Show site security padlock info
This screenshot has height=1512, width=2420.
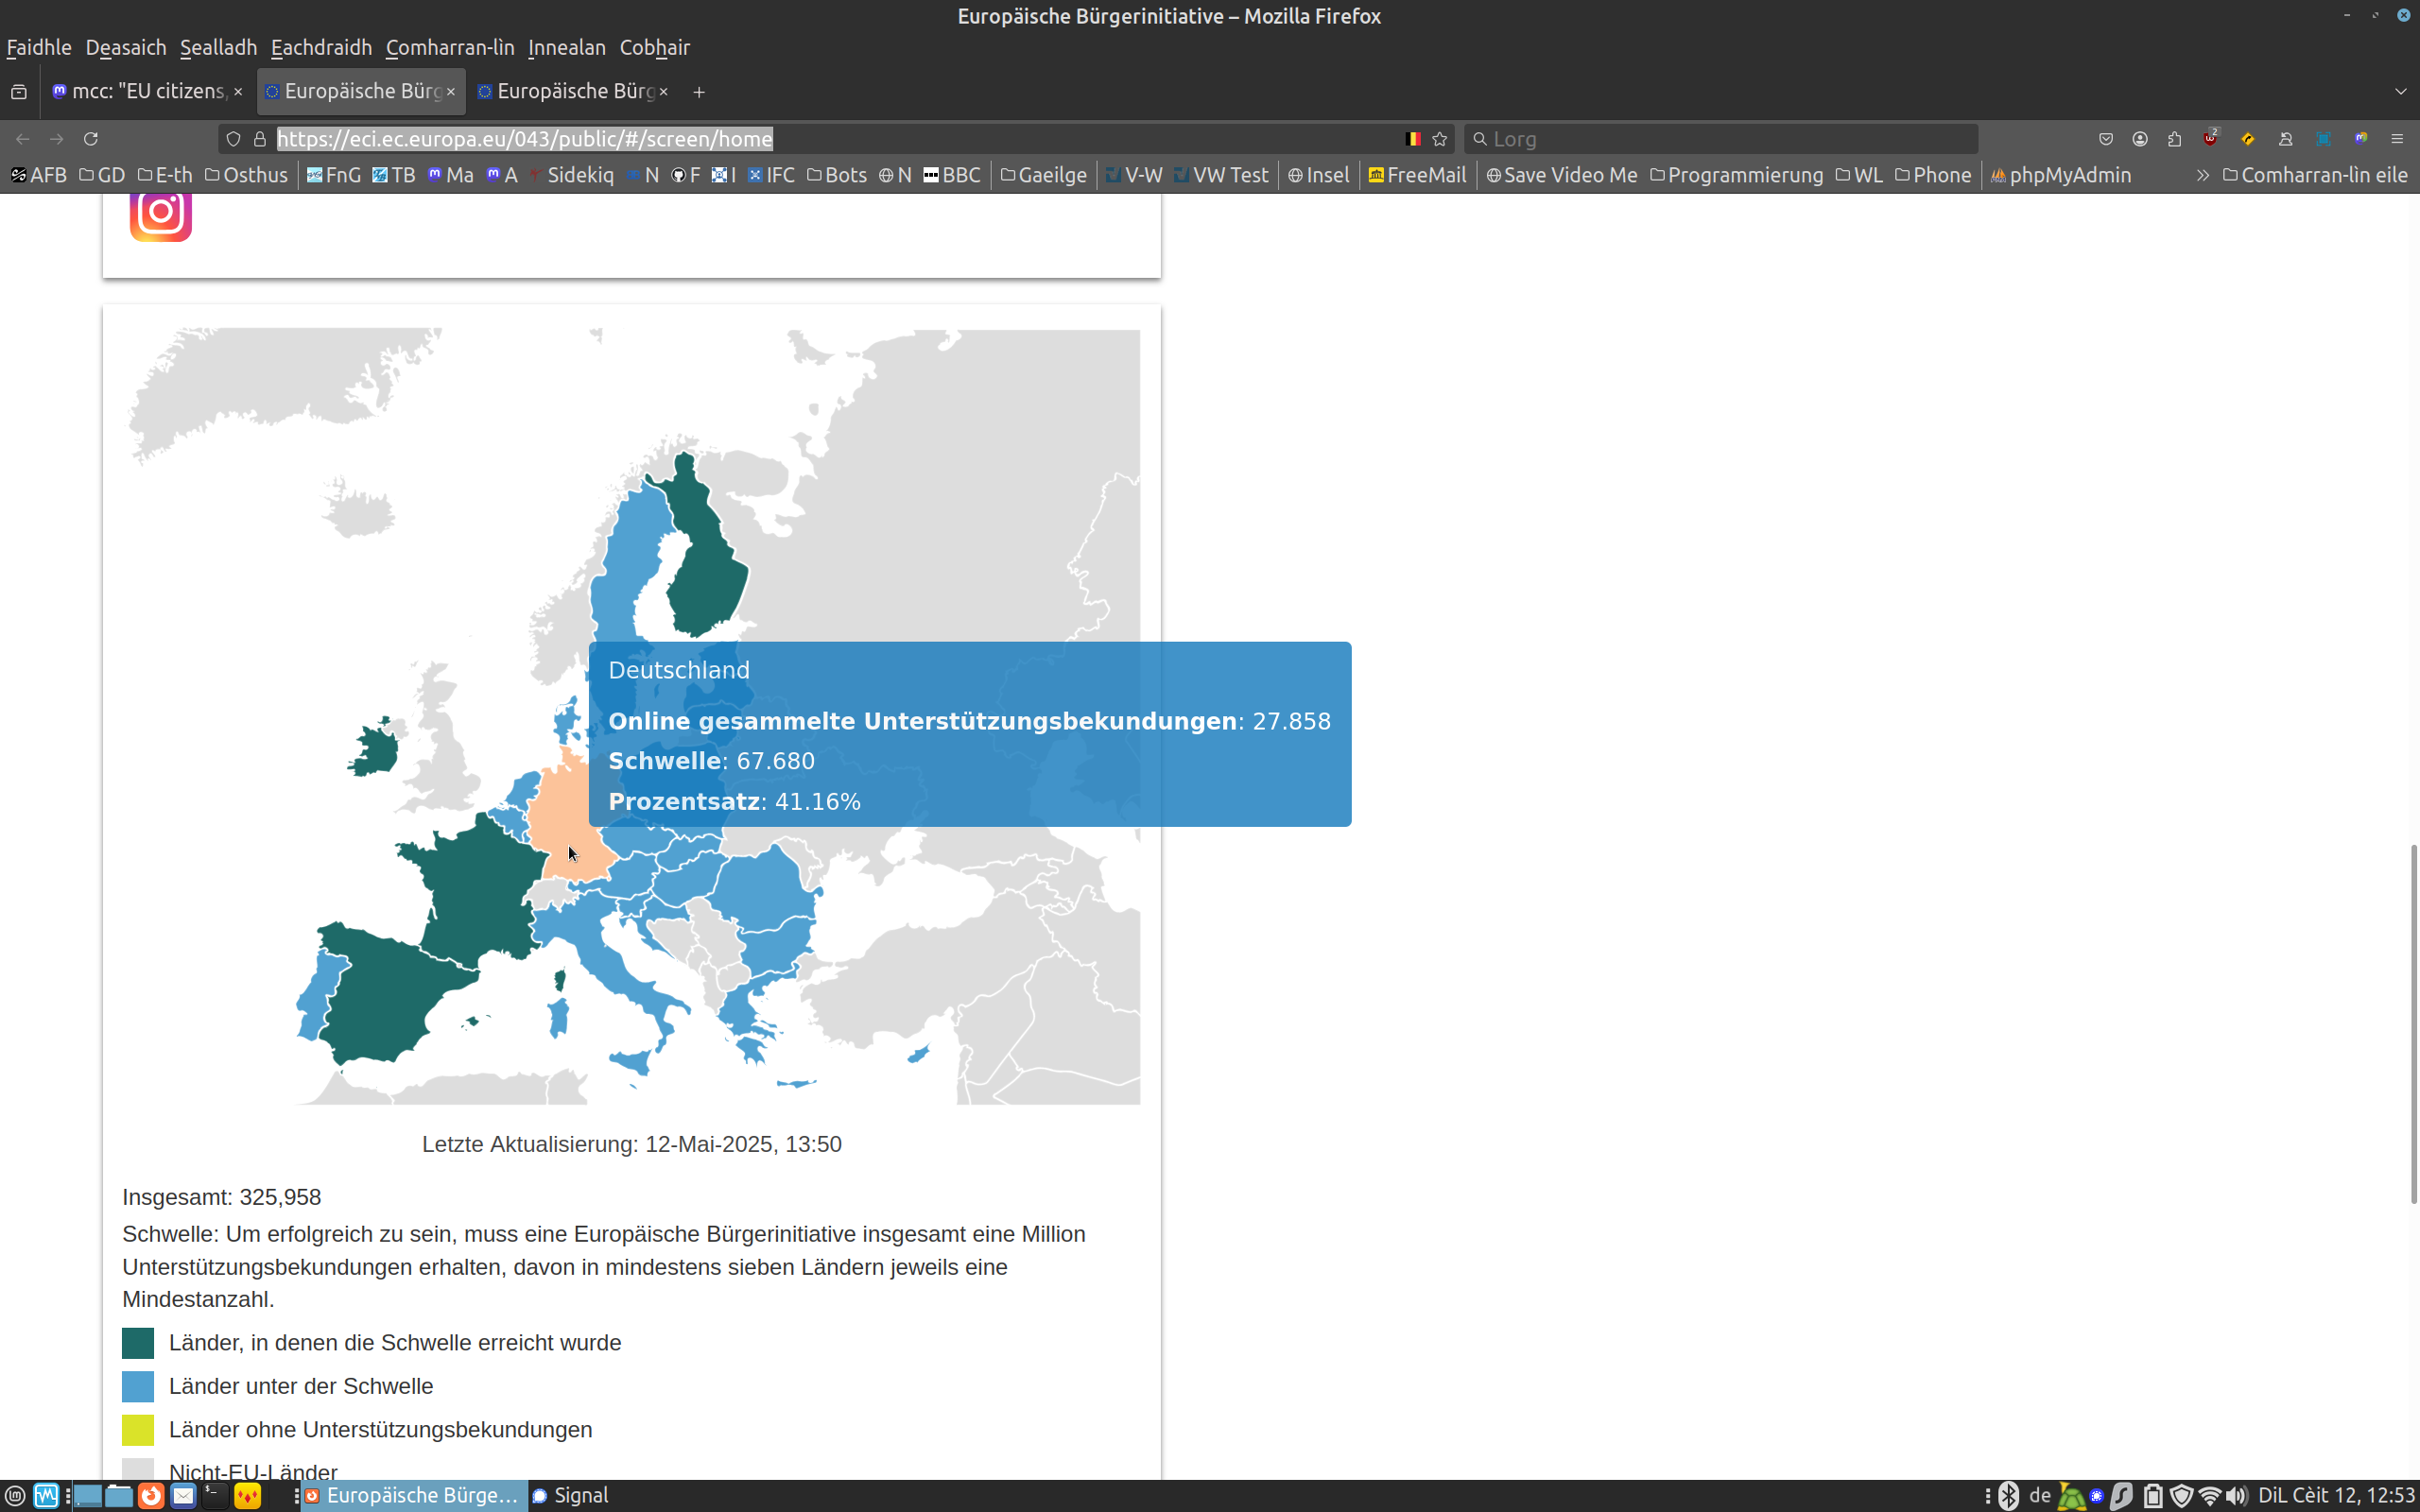260,139
